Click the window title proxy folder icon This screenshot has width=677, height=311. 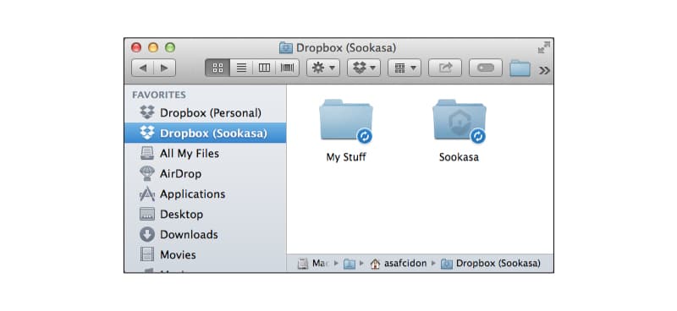coord(286,48)
